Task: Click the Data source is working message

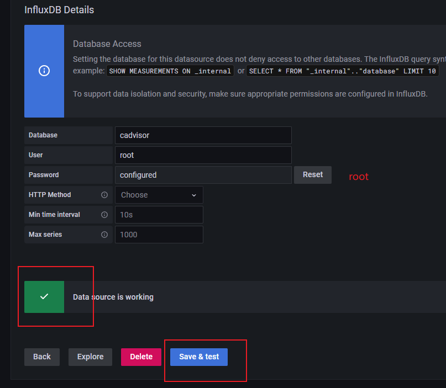Action: pos(113,297)
